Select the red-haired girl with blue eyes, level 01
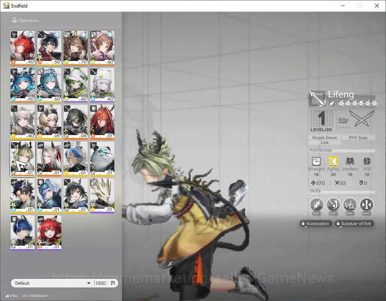386x301 pixels. (x=49, y=232)
